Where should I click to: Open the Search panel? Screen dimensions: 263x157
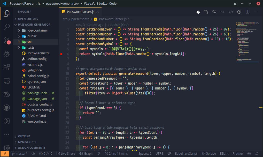click(6, 27)
